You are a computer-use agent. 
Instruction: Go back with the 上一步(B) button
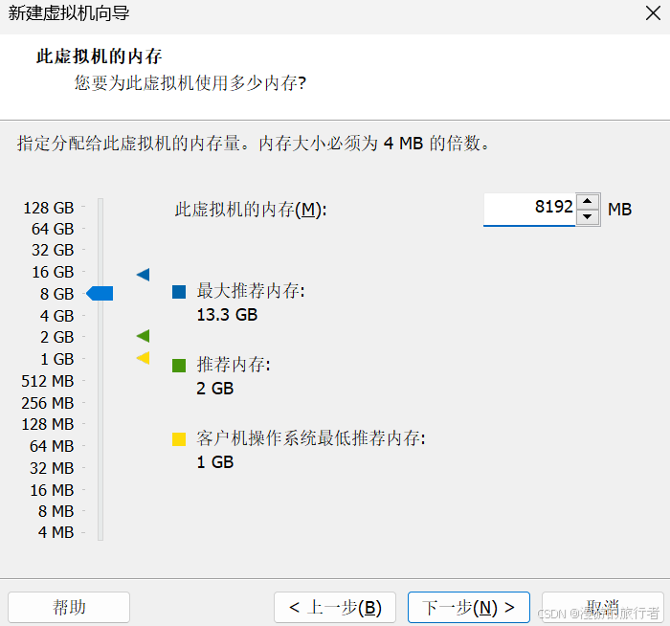tap(335, 607)
